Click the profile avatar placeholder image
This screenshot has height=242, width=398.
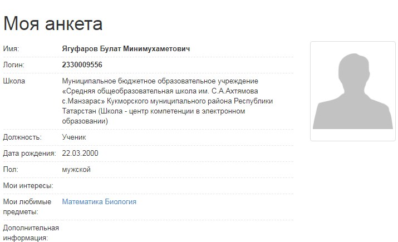pos(353,91)
